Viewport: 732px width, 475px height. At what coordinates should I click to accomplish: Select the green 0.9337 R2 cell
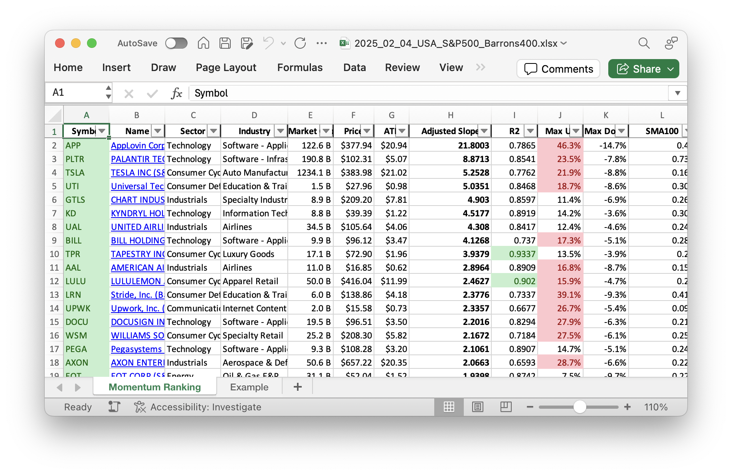[x=514, y=254]
